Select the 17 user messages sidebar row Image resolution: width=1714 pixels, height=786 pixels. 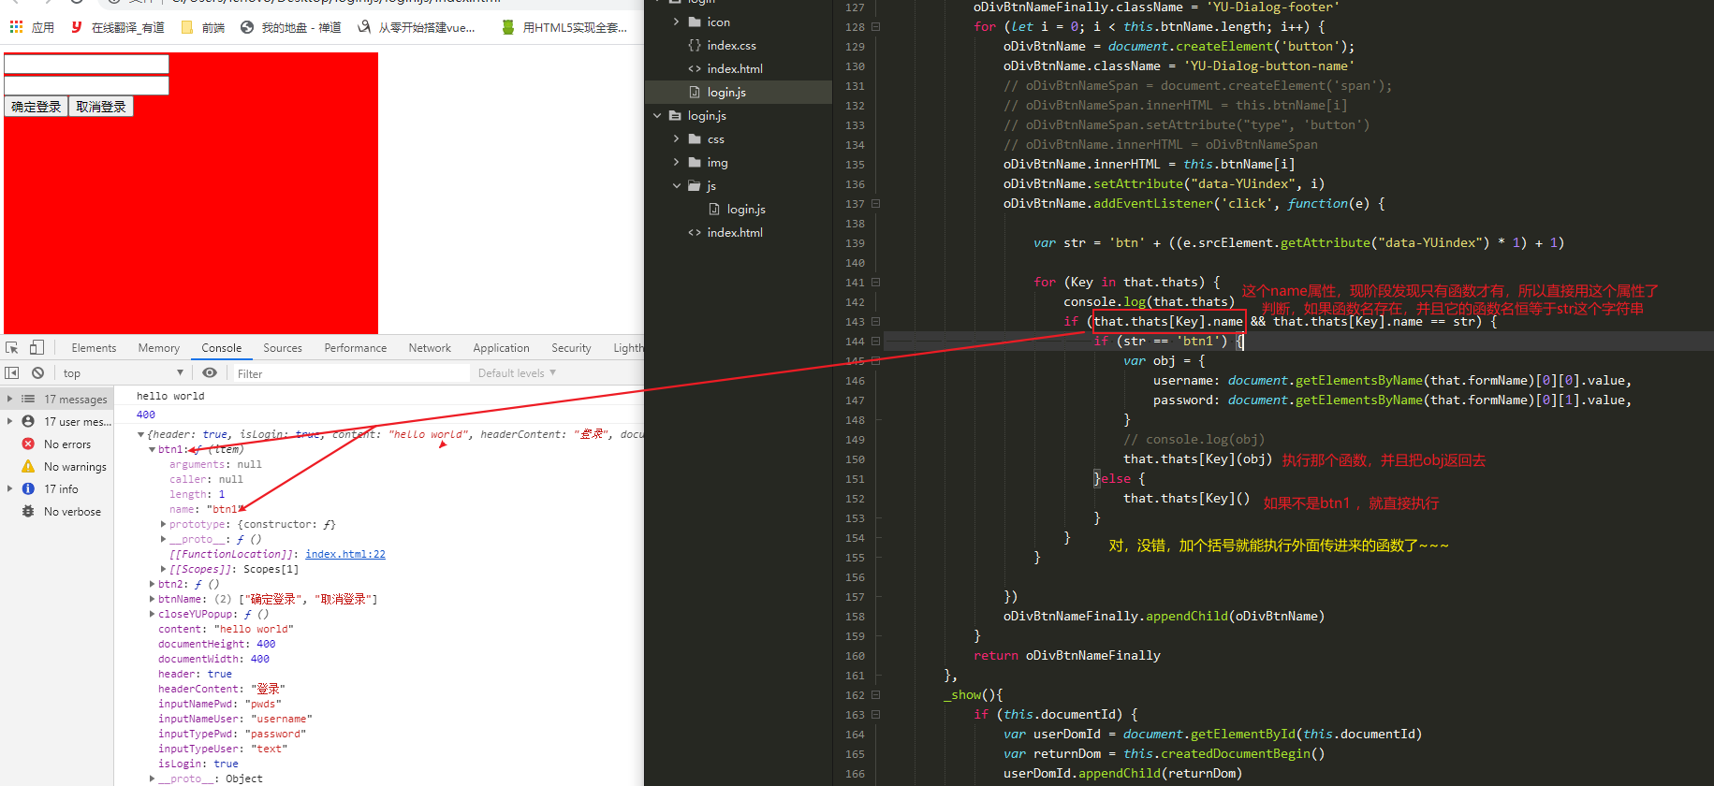[x=57, y=422]
